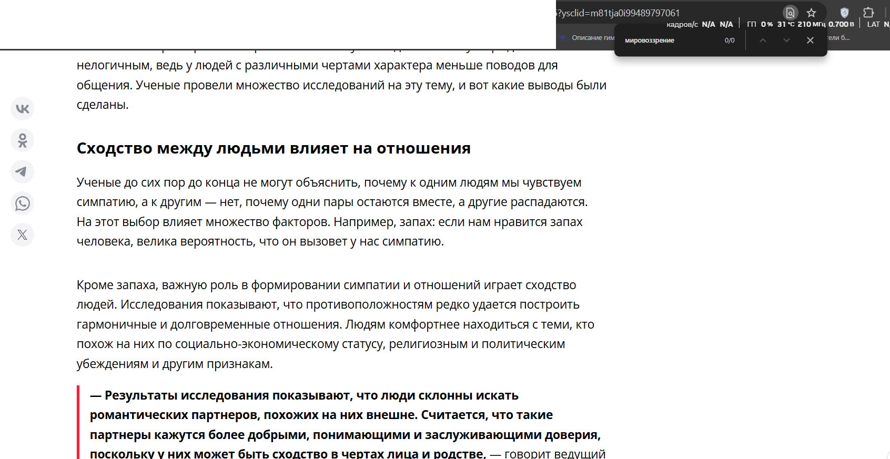The image size is (890, 459).
Task: Click the text "сделаны." ending the first paragraph
Action: 103,105
